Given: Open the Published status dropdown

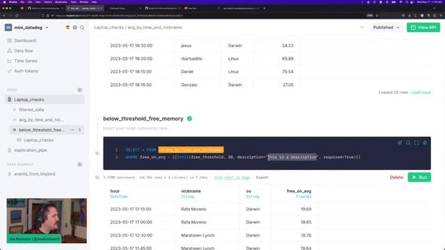Looking at the screenshot, I should (x=387, y=28).
